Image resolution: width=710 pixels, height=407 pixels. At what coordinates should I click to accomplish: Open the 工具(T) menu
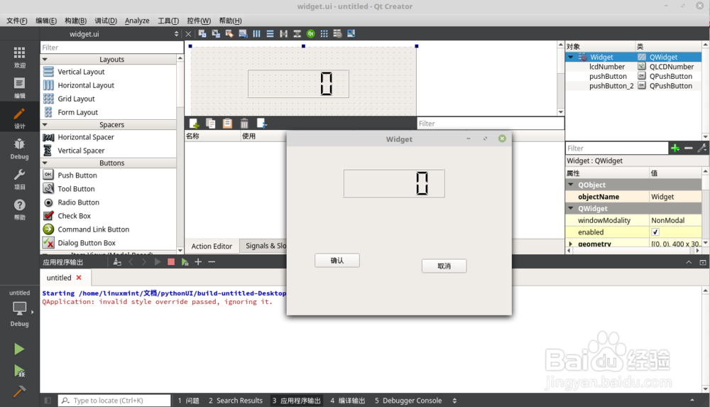point(168,21)
